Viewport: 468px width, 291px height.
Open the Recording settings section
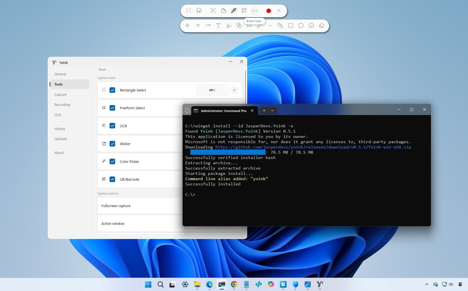coord(70,105)
